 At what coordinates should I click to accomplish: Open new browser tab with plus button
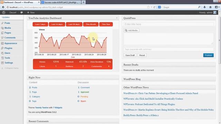click(84, 2)
